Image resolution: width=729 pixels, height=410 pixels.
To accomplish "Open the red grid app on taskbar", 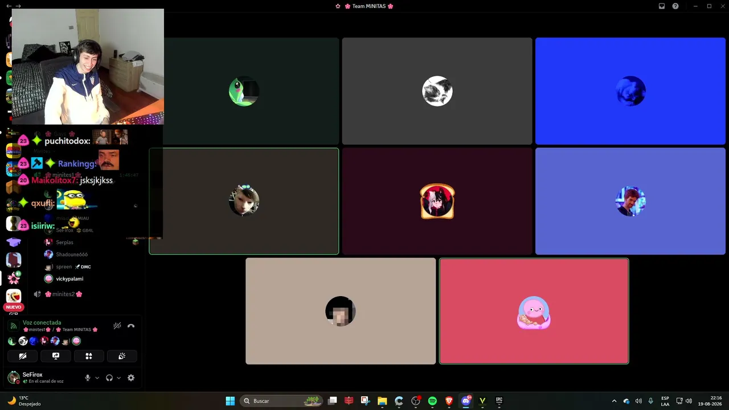I will [349, 401].
